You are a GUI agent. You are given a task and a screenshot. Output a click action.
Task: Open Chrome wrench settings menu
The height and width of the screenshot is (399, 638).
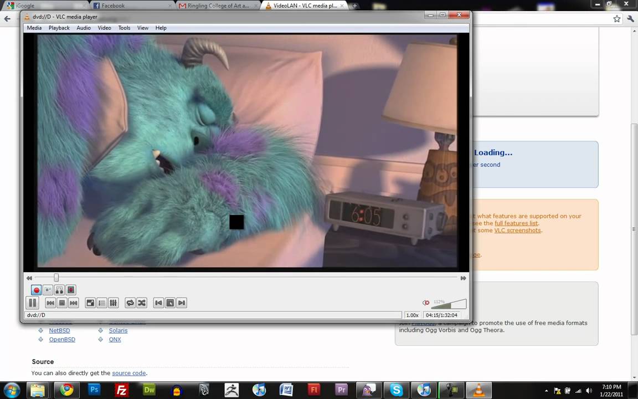click(630, 19)
